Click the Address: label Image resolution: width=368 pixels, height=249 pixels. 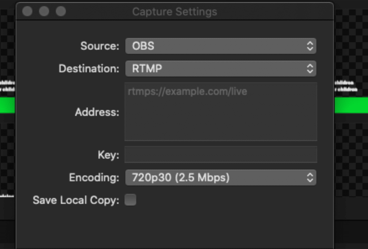(97, 112)
